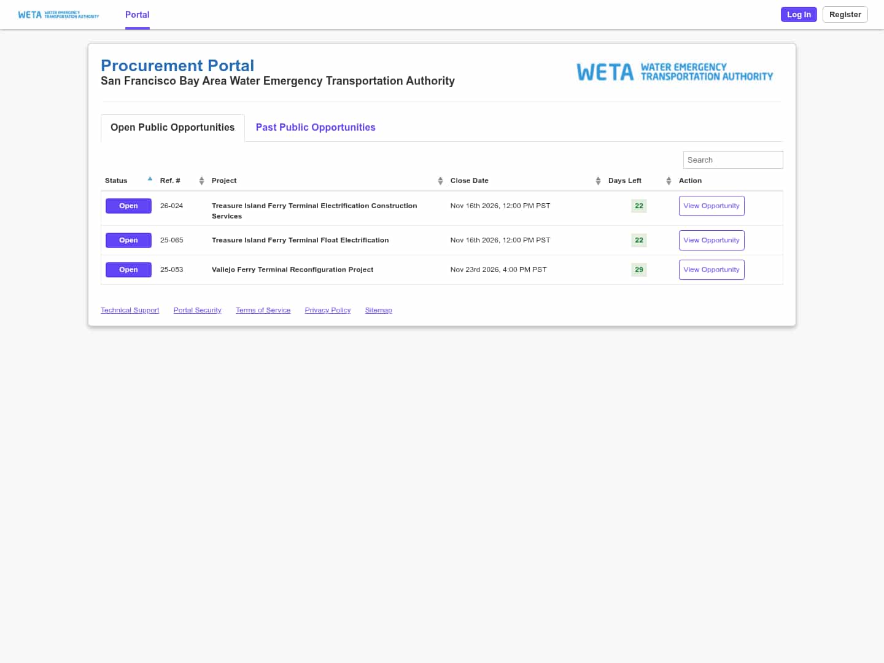884x663 pixels.
Task: Click the Log In button
Action: pyautogui.click(x=799, y=15)
